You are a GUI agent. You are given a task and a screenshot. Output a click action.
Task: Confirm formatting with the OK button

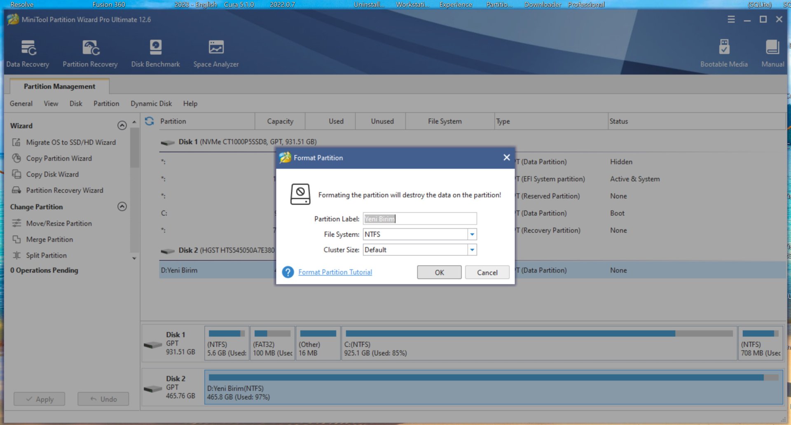[439, 272]
